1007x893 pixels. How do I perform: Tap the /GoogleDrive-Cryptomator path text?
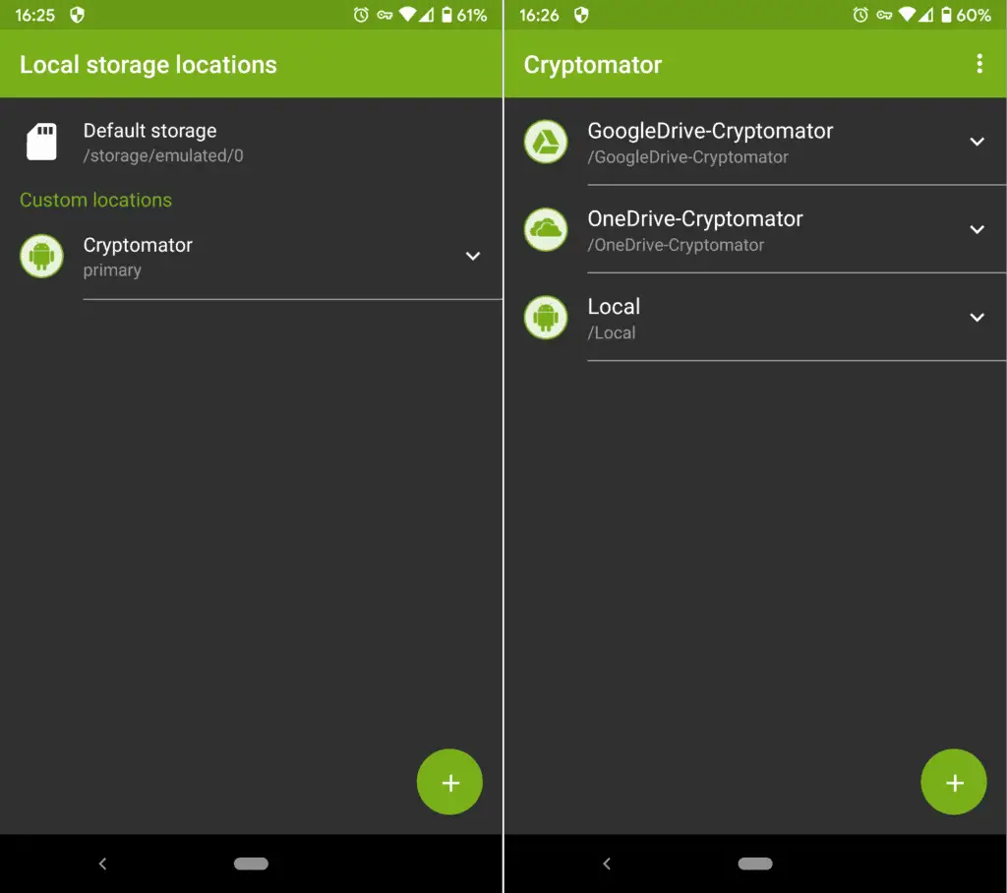point(687,157)
